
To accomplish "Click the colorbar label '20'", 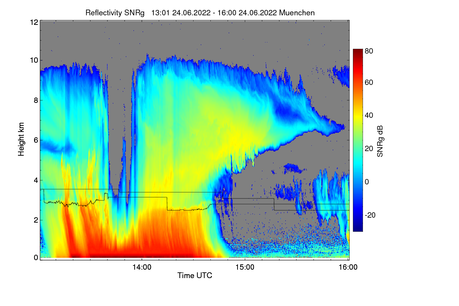I will tap(369, 149).
